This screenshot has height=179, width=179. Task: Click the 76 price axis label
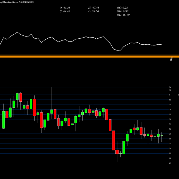[170, 105]
